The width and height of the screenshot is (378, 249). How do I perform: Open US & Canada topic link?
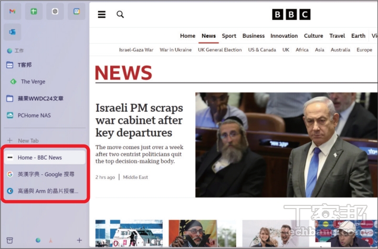(x=262, y=50)
